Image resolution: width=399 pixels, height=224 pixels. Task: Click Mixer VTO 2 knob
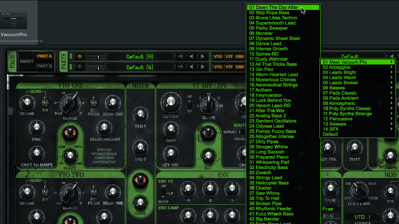point(140,147)
